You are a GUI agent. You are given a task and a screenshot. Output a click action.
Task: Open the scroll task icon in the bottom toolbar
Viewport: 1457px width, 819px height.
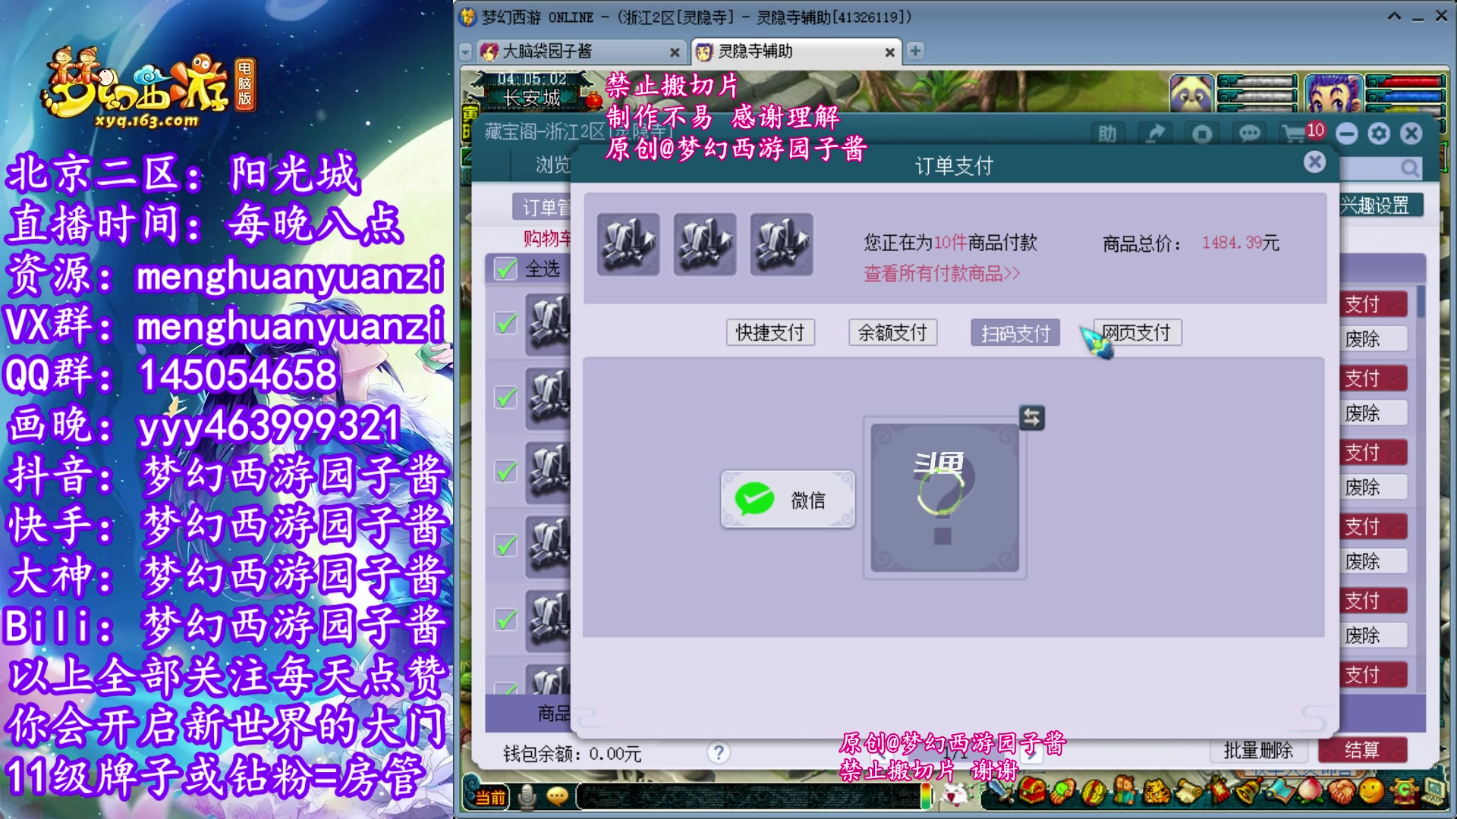[x=1188, y=792]
